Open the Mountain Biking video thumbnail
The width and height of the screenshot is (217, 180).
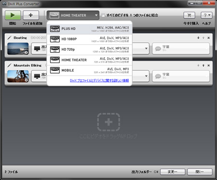(18, 76)
